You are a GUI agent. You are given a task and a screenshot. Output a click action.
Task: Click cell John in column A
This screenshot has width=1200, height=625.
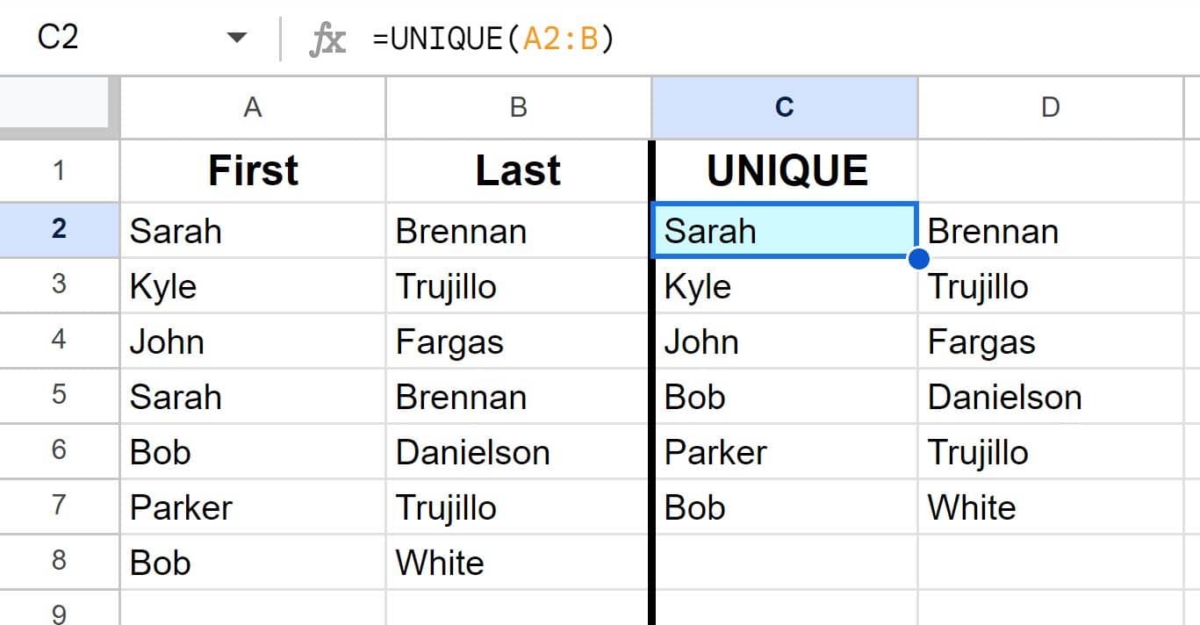tap(253, 341)
